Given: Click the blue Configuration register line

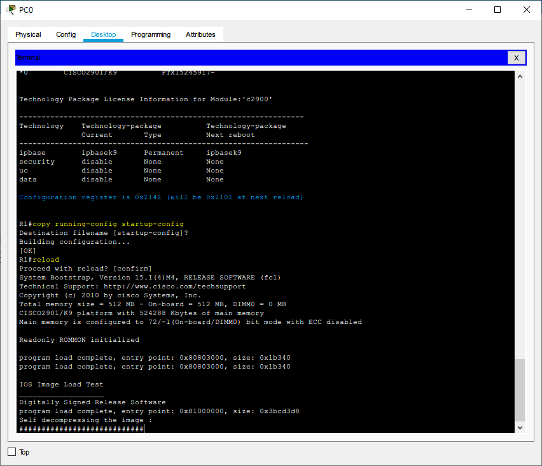Looking at the screenshot, I should [x=161, y=197].
